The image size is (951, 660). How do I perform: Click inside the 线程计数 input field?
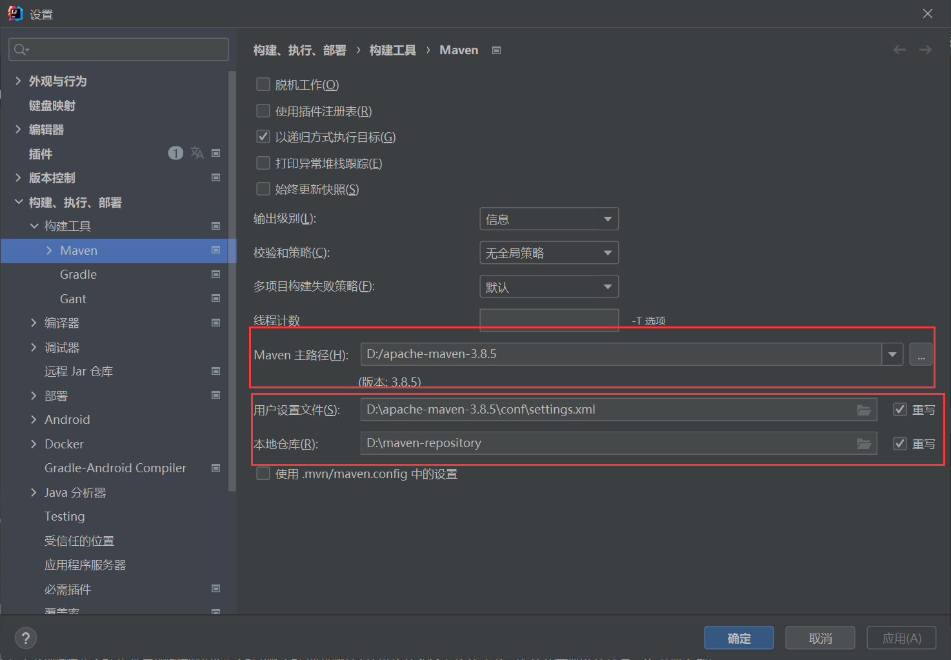pyautogui.click(x=548, y=320)
